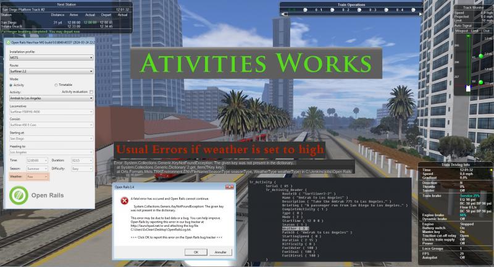Click the coupler icon left of 0-1
Viewport: 494px width, 267px height.
tap(305, 10)
